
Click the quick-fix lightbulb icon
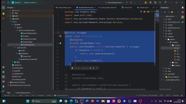coord(72,68)
